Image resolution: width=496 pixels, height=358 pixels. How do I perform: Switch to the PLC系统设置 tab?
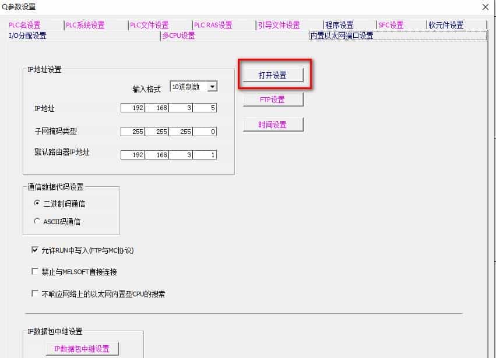tap(85, 25)
